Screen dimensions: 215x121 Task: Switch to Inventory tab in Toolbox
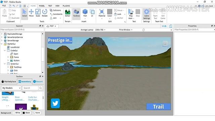point(25,81)
